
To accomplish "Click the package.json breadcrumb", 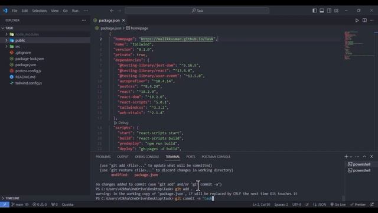I will 110,28.
